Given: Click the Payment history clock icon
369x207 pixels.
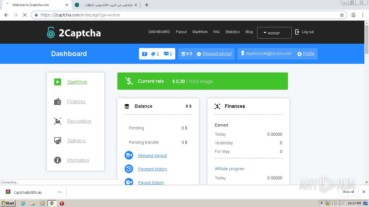Looking at the screenshot, I should click(x=129, y=169).
